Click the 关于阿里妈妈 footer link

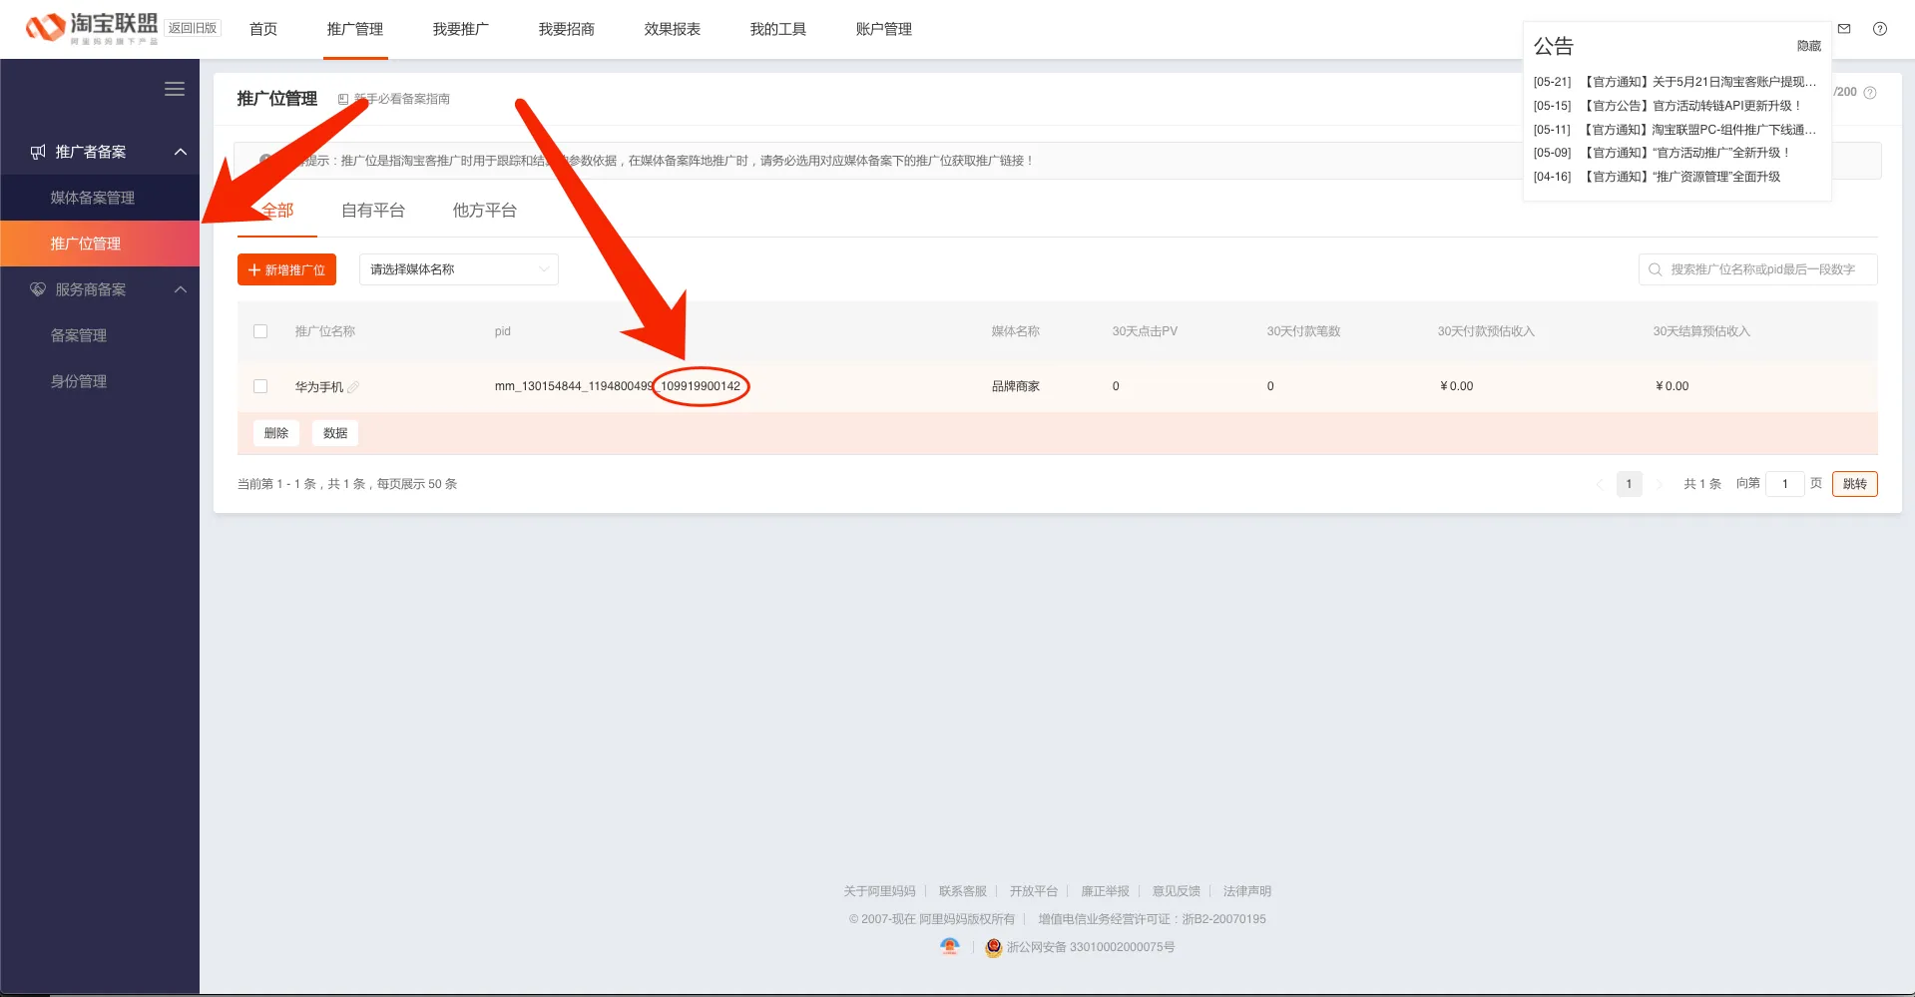pos(879,891)
